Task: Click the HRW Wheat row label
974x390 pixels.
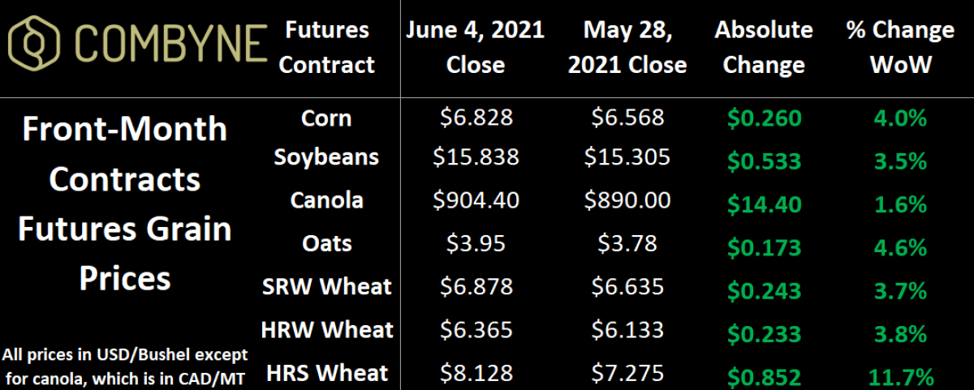Action: (326, 329)
